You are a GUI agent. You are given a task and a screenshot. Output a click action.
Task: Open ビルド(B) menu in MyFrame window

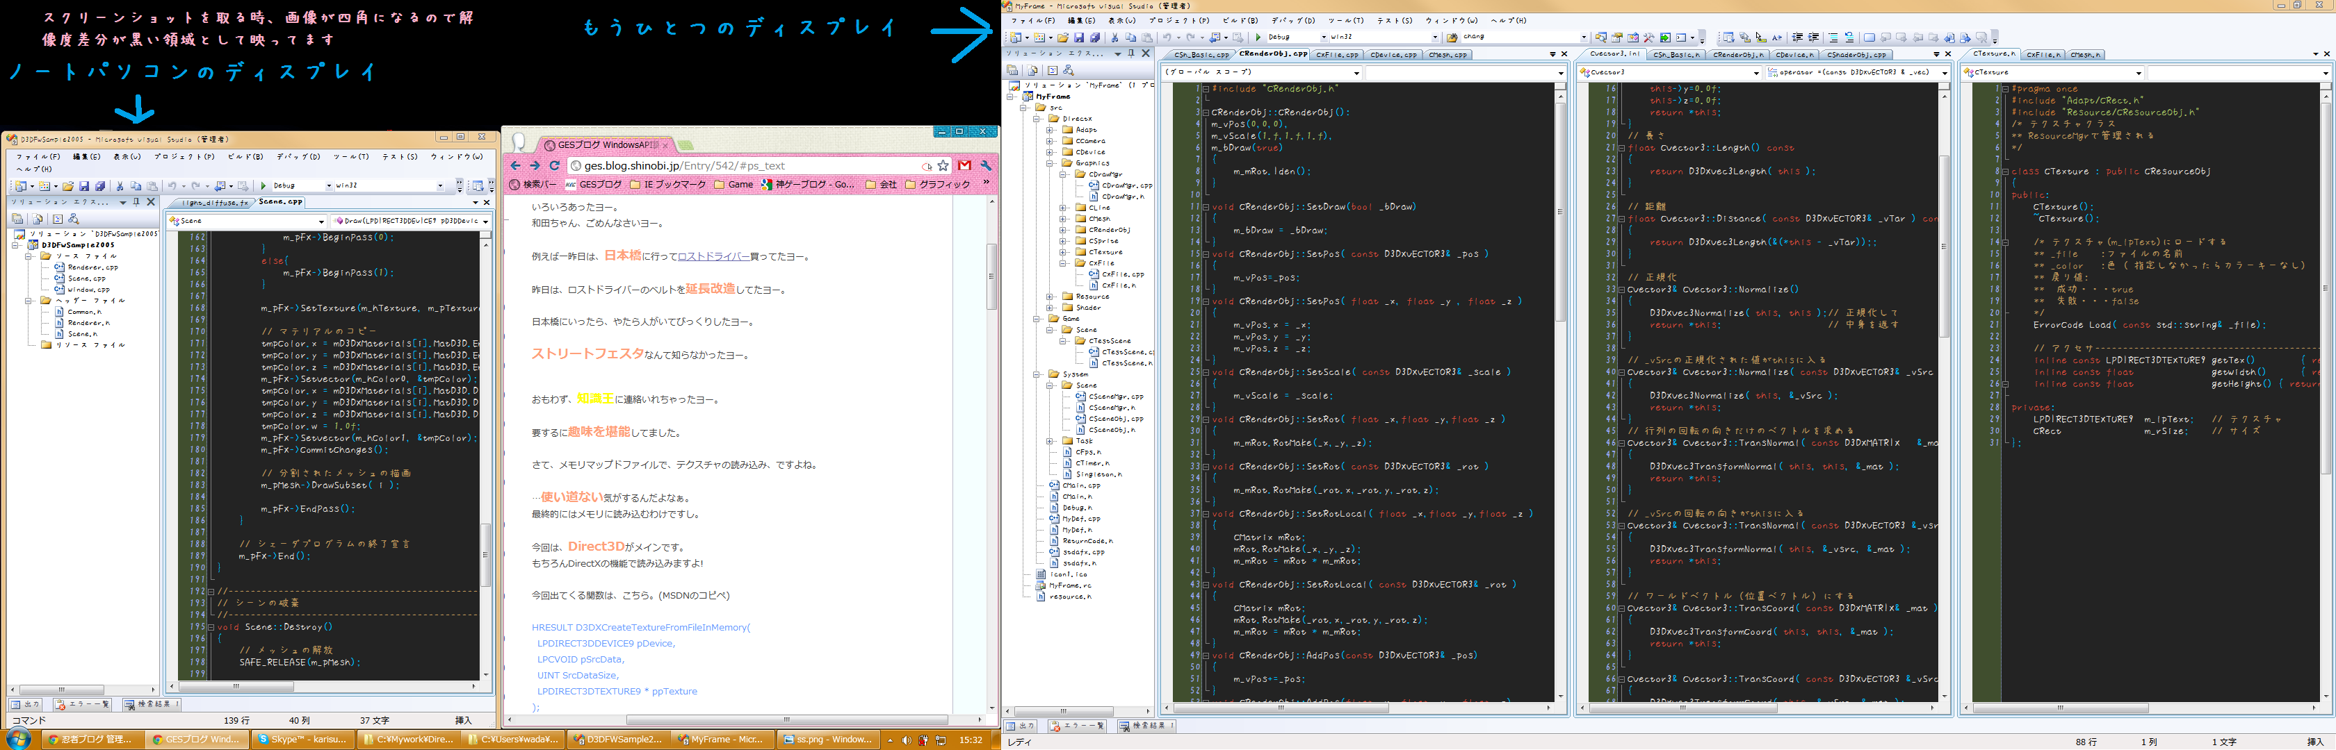click(x=1240, y=20)
